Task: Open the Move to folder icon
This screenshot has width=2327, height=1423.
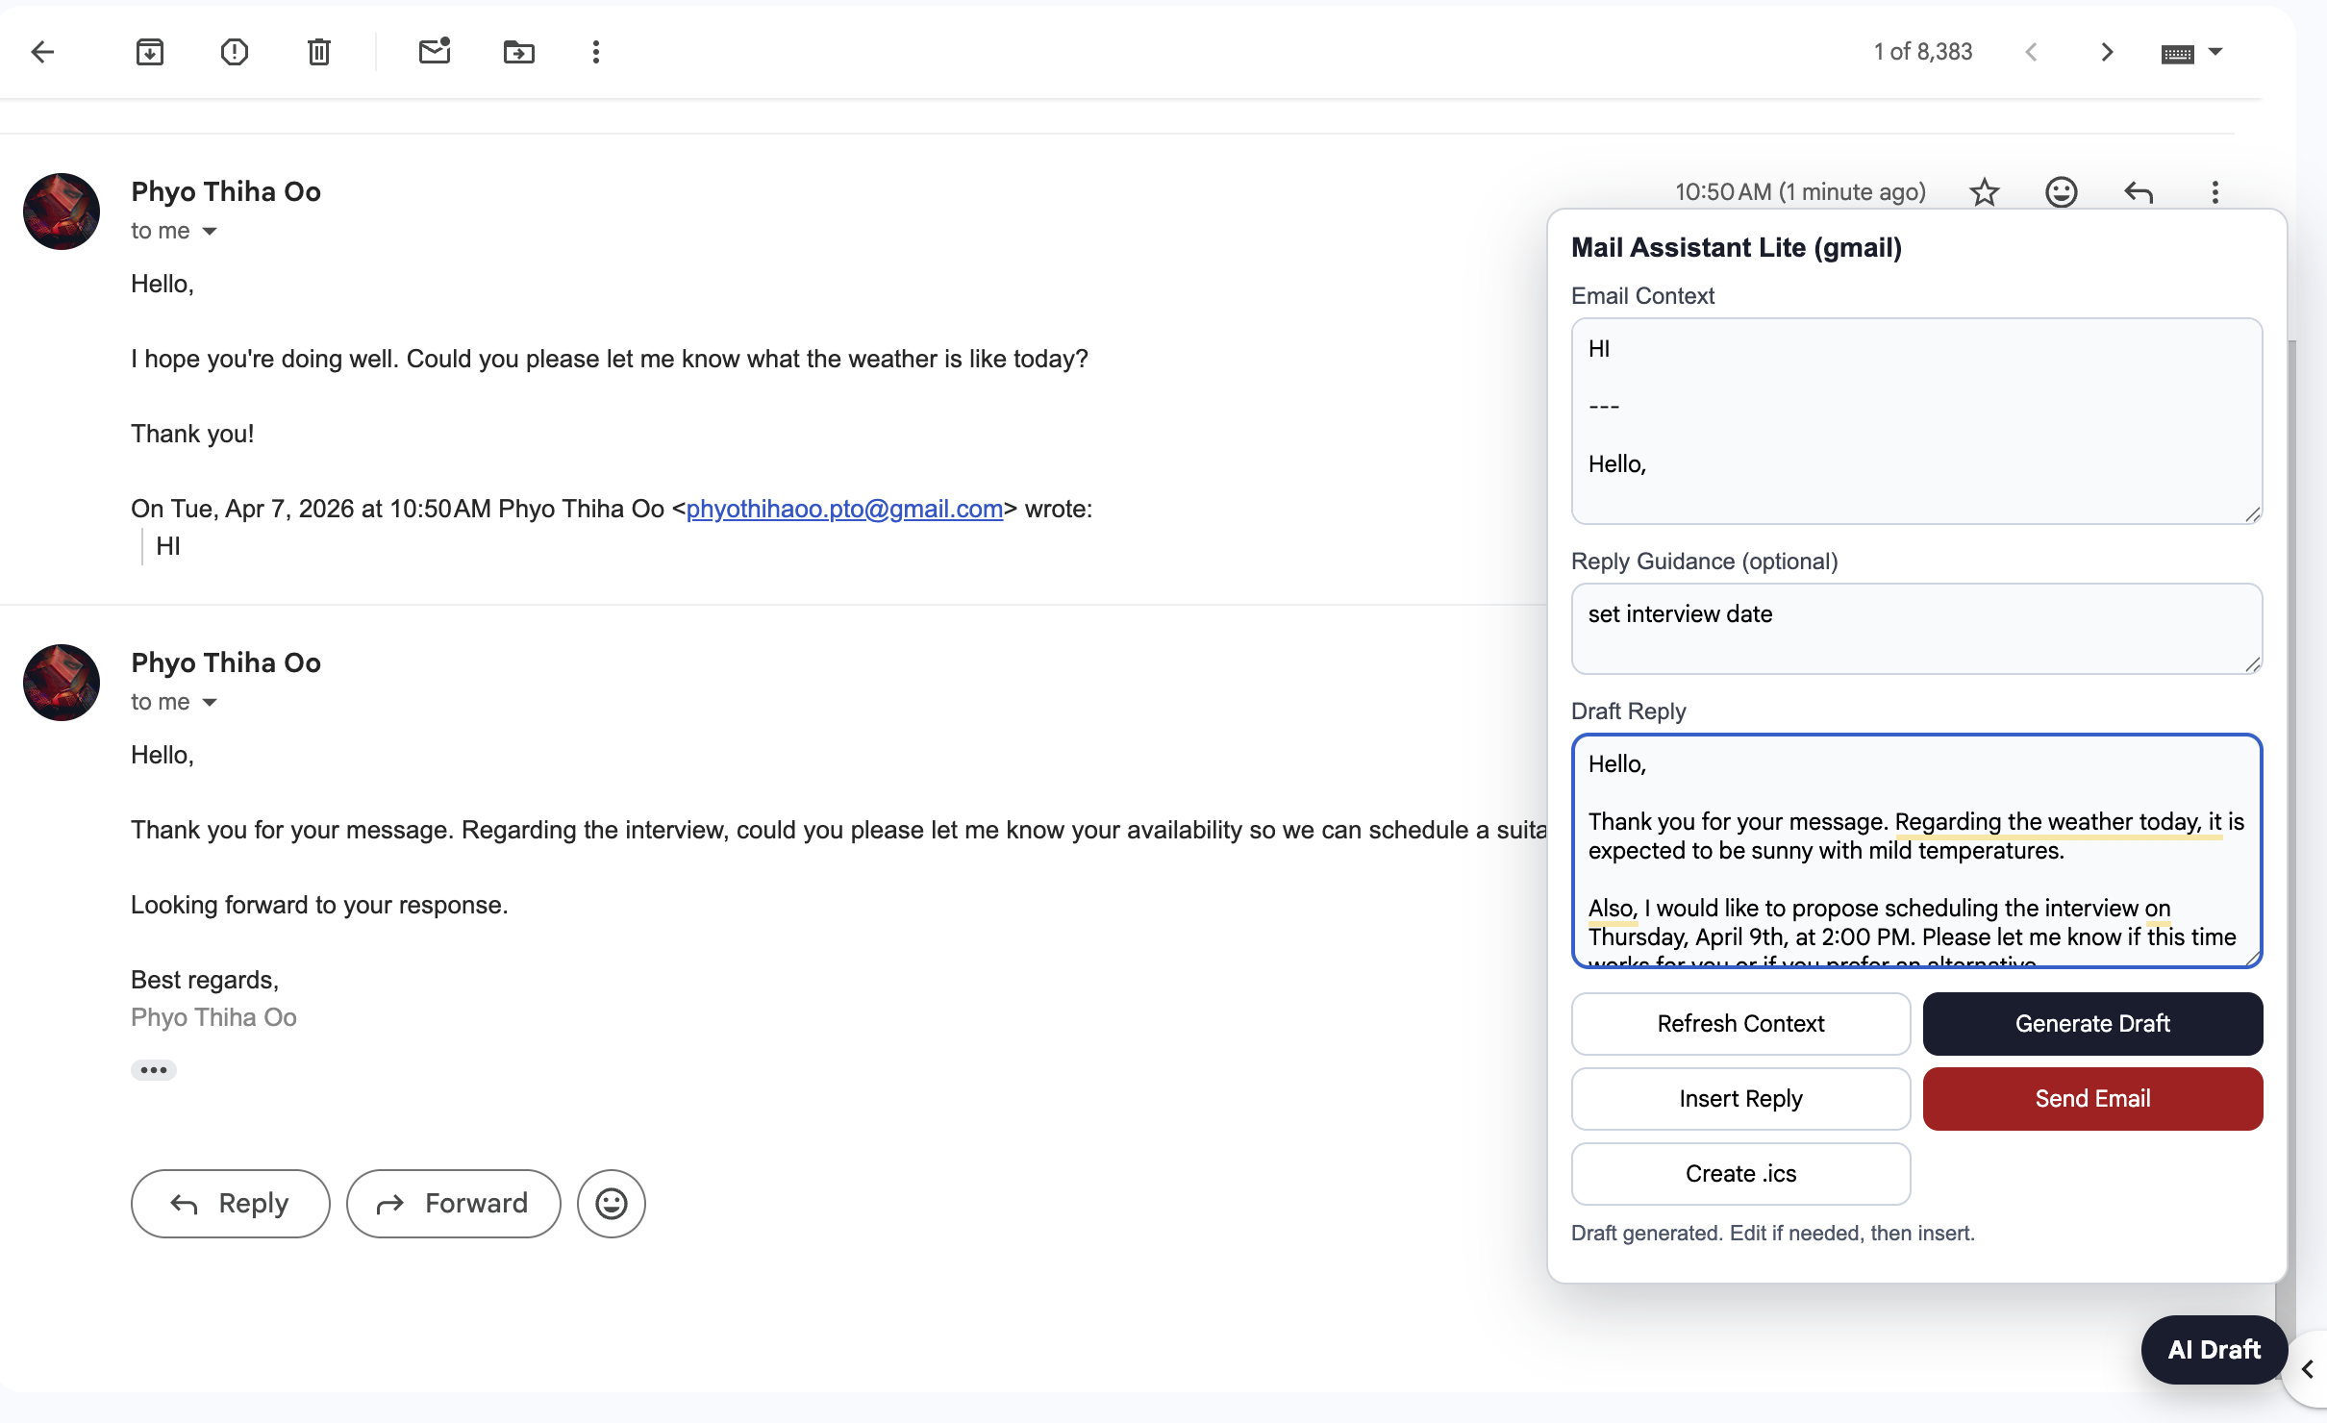Action: pos(519,52)
